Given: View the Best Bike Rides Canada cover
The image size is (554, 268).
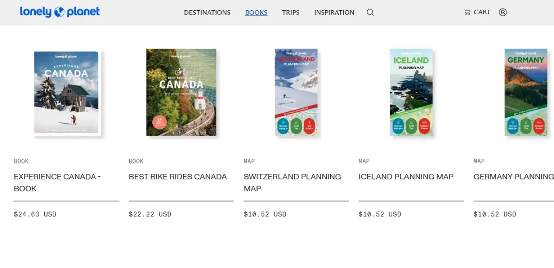Looking at the screenshot, I should (x=181, y=93).
